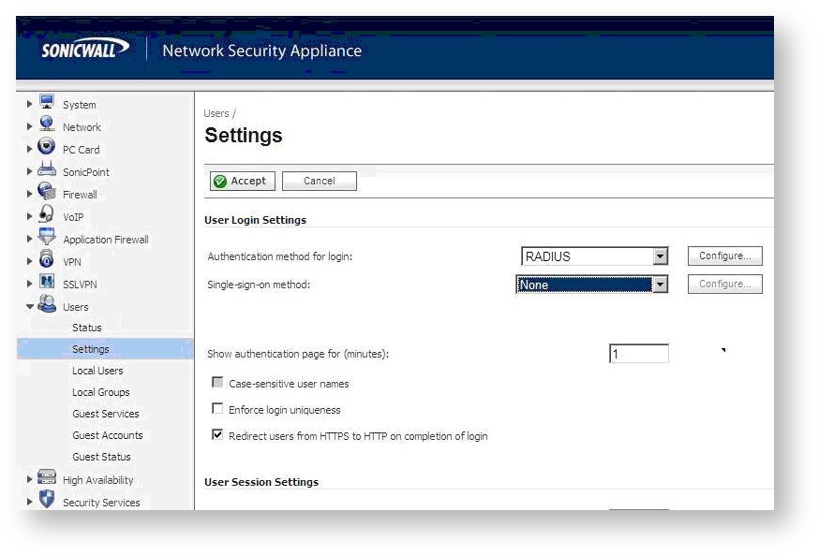819x555 pixels.
Task: Click the Cancel button
Action: coord(320,182)
